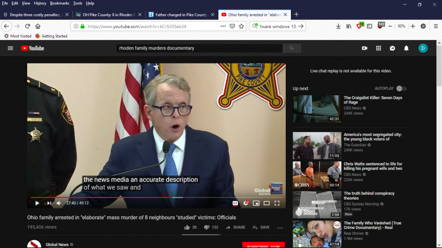442x248 pixels.
Task: Click the thumbs up like icon
Action: pyautogui.click(x=187, y=227)
